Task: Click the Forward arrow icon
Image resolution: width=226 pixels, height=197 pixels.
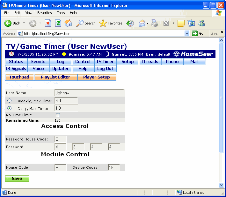Action: [33, 23]
